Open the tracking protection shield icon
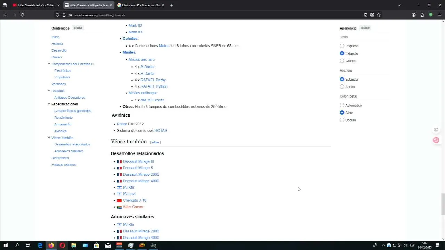This screenshot has width=445, height=250. (x=58, y=15)
